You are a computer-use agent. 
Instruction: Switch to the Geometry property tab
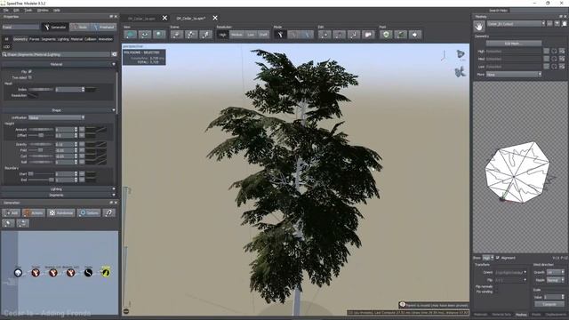[x=20, y=39]
